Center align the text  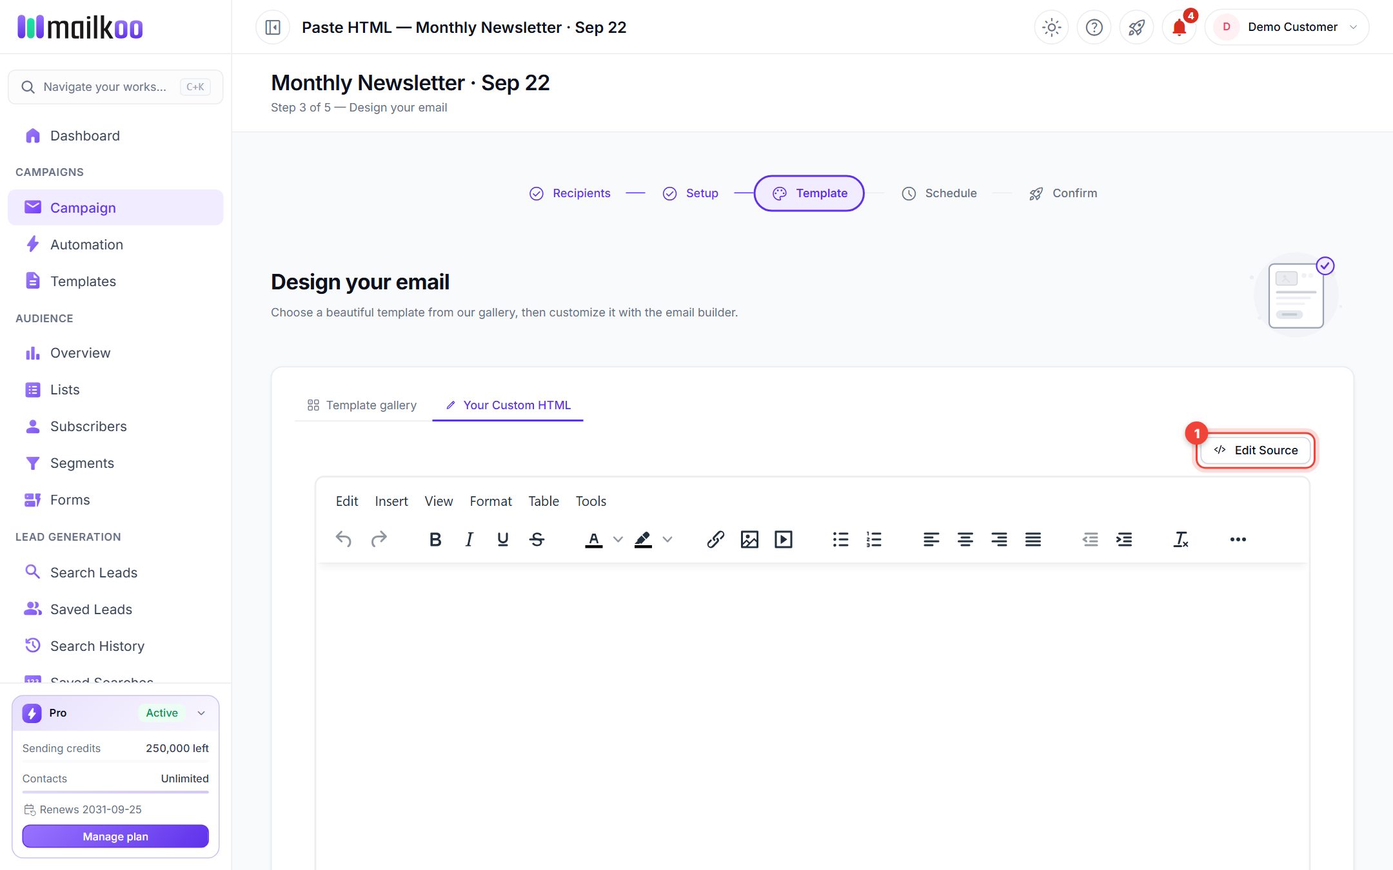tap(965, 539)
